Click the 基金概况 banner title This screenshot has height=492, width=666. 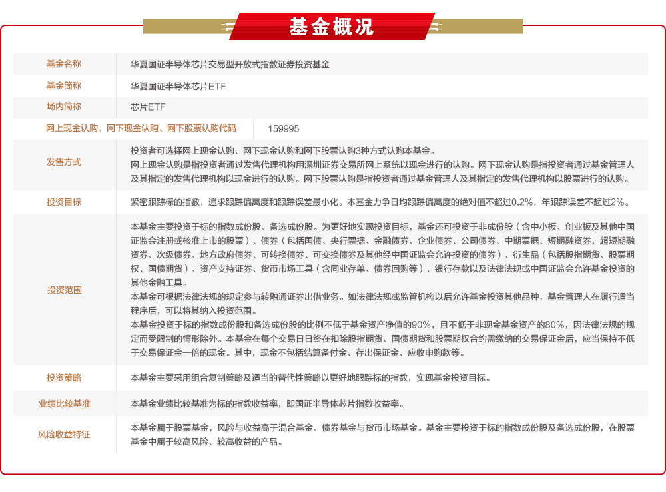331,27
